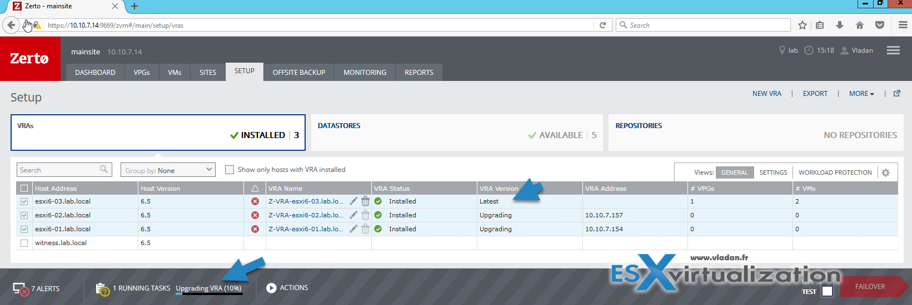Expand the Group by None dropdown
The height and width of the screenshot is (305, 912).
pyautogui.click(x=168, y=170)
